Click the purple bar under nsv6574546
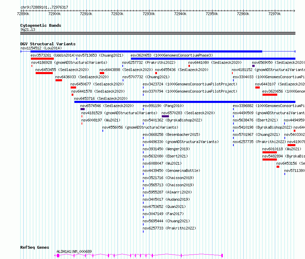305x259 pixels. click(83, 109)
